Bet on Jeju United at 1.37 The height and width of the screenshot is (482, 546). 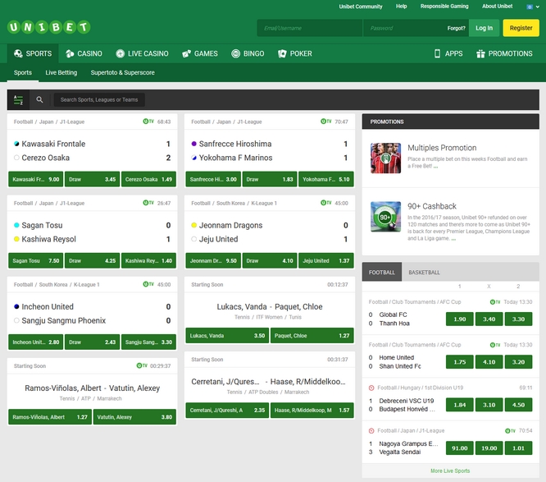click(x=326, y=260)
